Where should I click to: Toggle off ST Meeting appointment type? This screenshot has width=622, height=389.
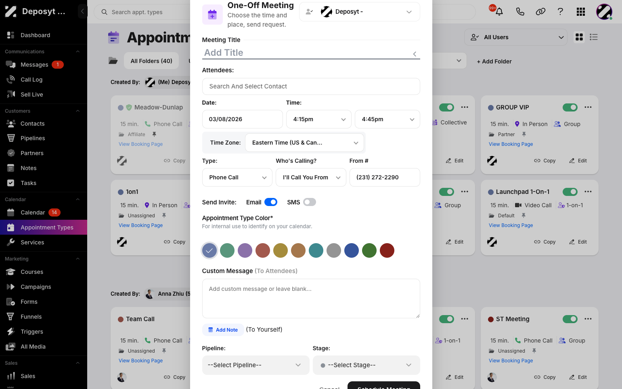coord(570,319)
